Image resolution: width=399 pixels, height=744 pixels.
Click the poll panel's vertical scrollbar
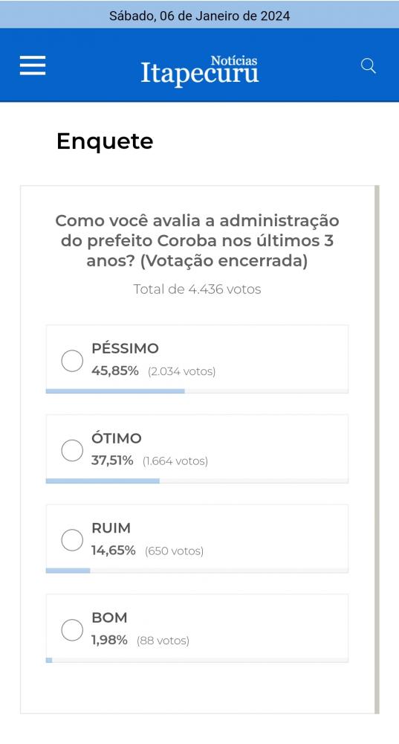(x=377, y=449)
